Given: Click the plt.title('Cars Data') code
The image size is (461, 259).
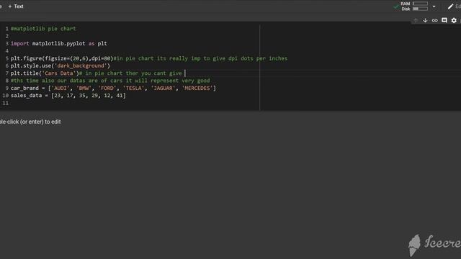Looking at the screenshot, I should tap(45, 73).
